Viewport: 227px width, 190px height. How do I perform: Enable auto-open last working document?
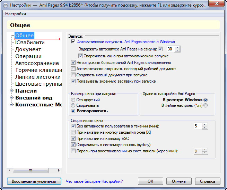coord(73,69)
